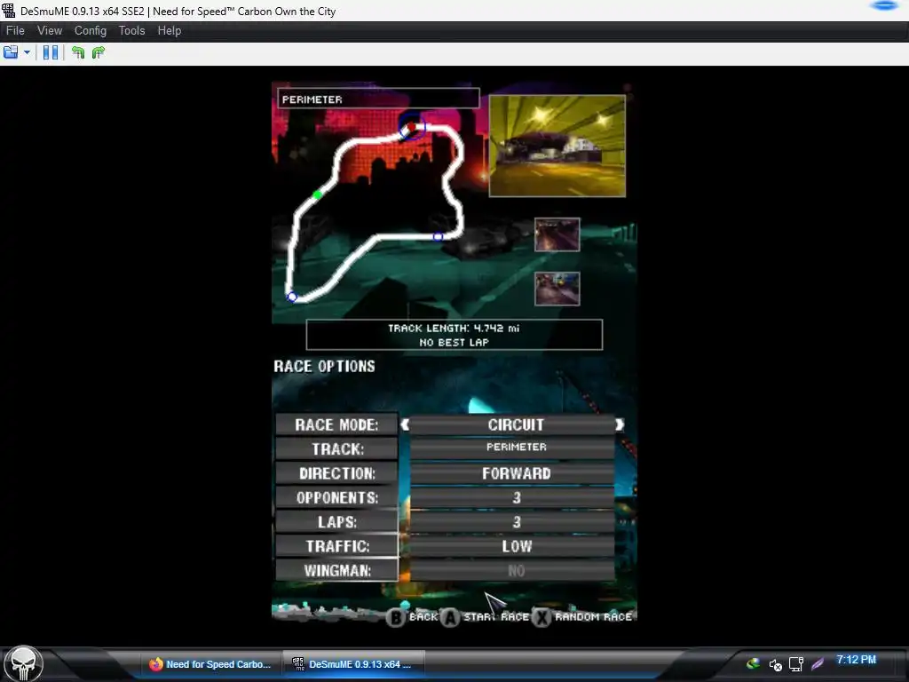Image resolution: width=909 pixels, height=682 pixels.
Task: Click the TRACK LENGTH 4.742 mi text
Action: pyautogui.click(x=454, y=329)
